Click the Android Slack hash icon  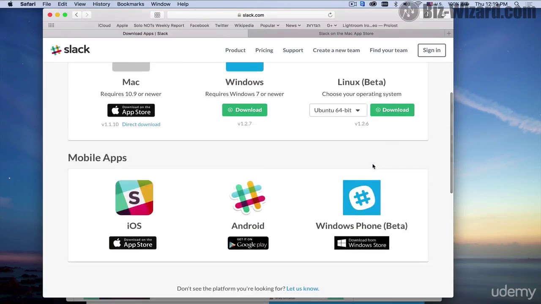point(248,197)
